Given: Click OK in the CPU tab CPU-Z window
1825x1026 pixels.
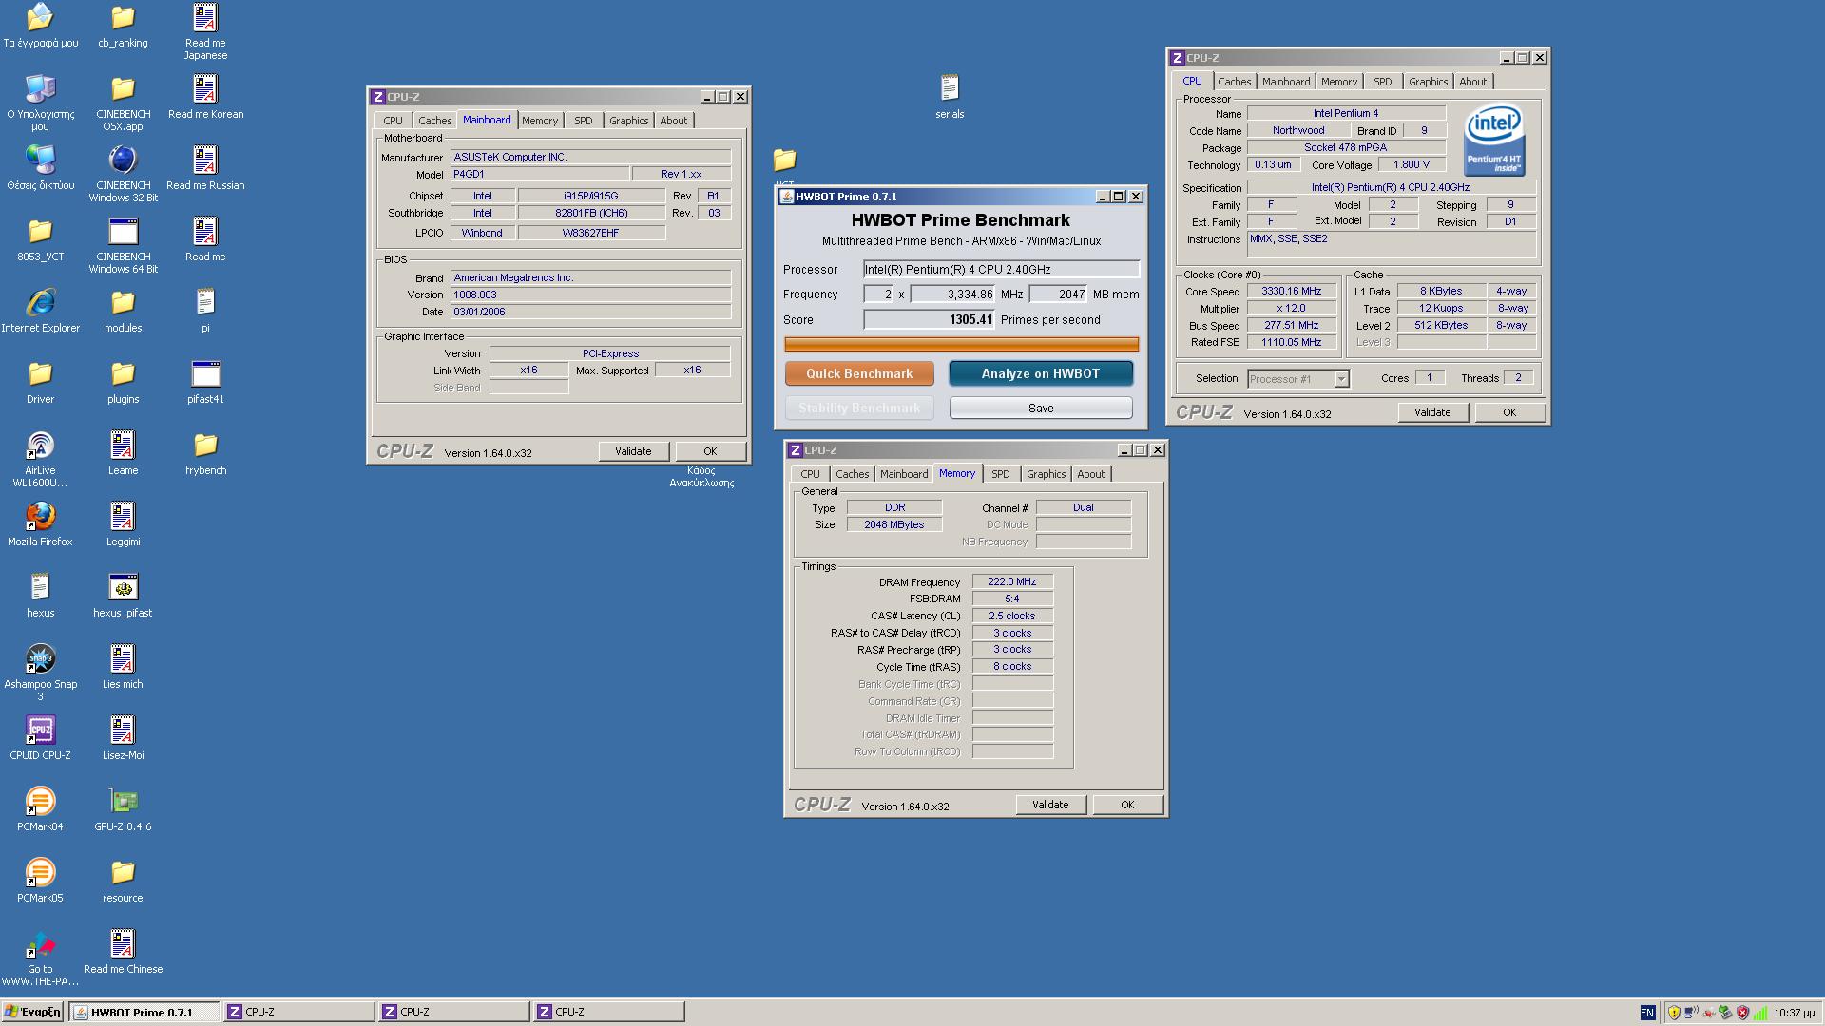Looking at the screenshot, I should click(x=1509, y=412).
